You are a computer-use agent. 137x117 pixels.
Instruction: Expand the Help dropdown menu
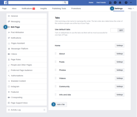click(131, 8)
